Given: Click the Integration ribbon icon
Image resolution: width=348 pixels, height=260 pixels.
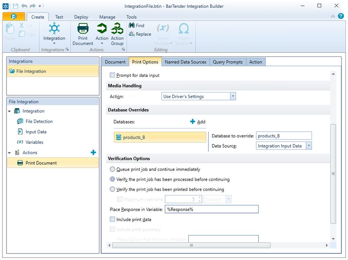Looking at the screenshot, I should coord(54,28).
